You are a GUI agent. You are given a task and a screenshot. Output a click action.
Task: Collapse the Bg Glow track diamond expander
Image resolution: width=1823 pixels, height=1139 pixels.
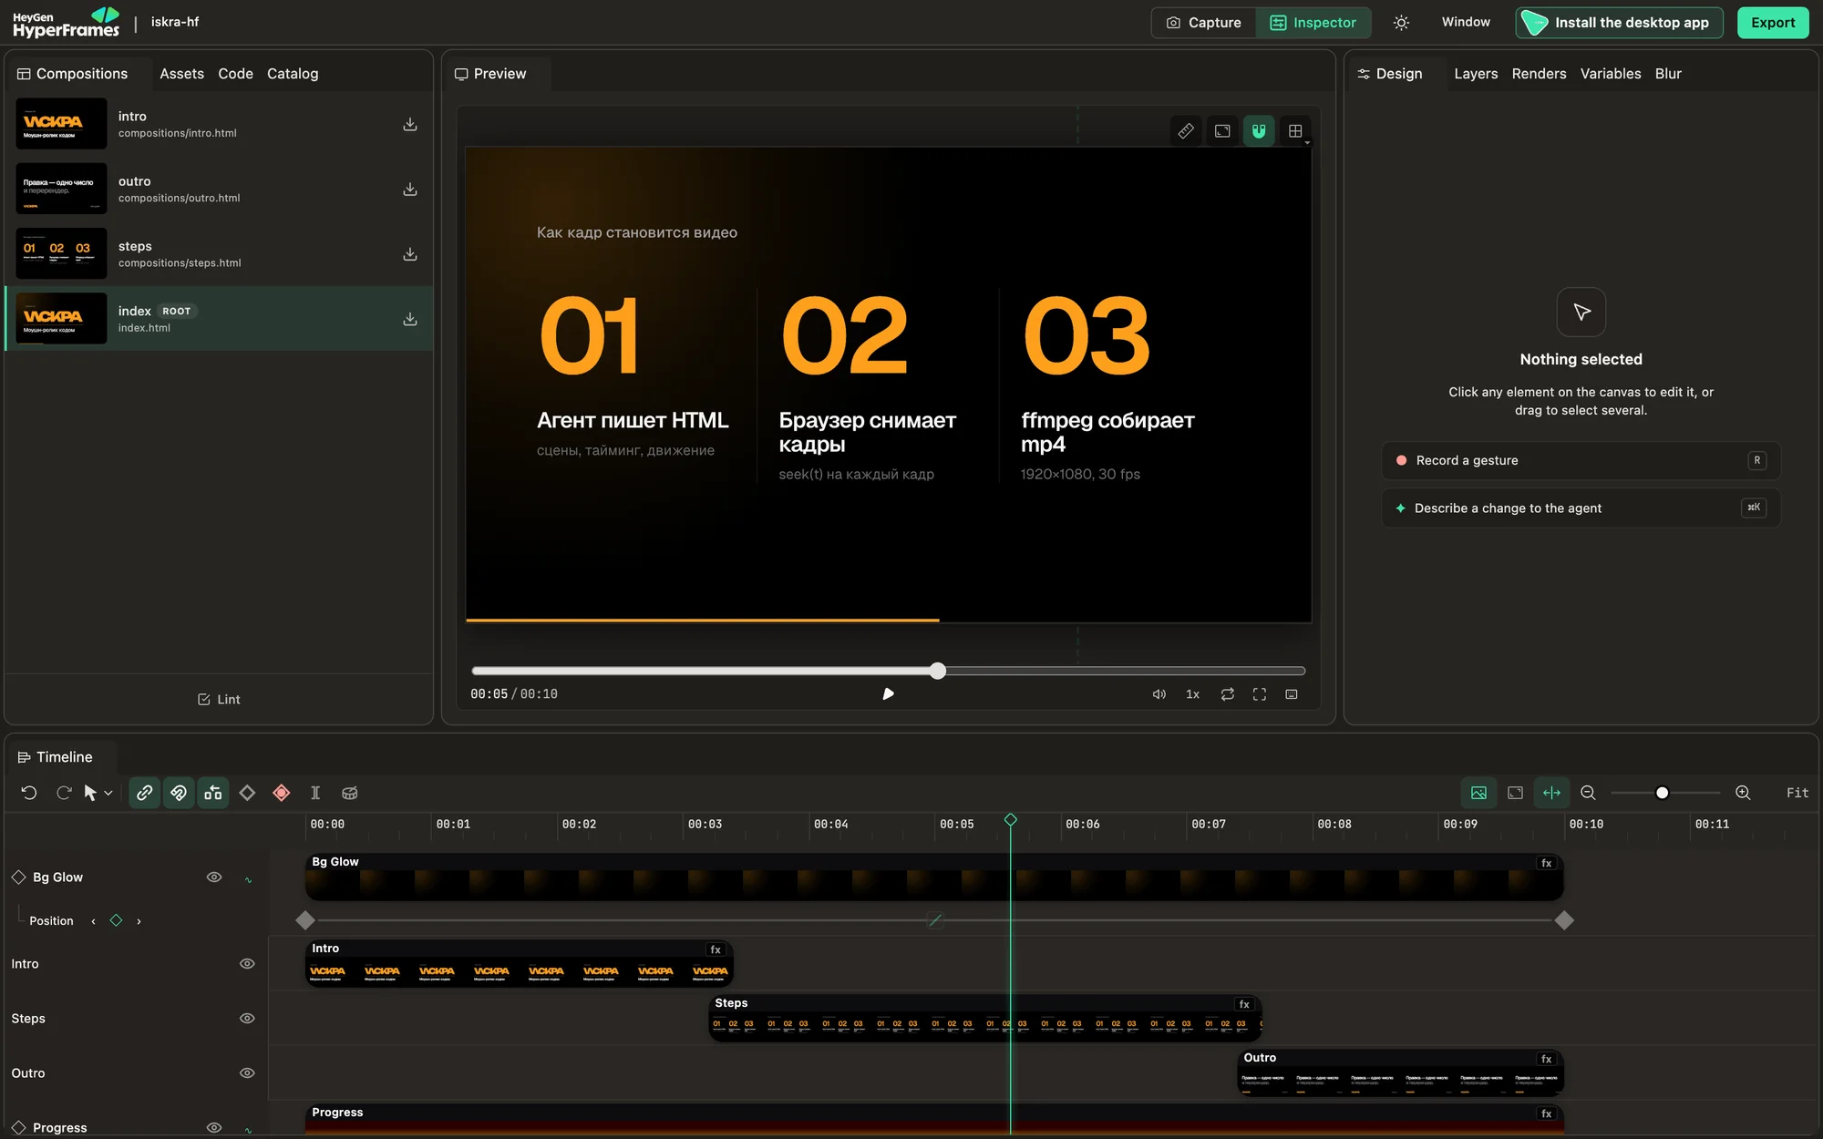18,877
